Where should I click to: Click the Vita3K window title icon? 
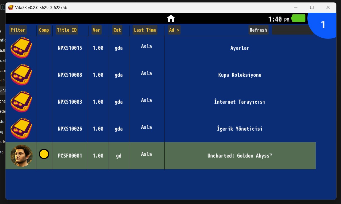point(10,7)
